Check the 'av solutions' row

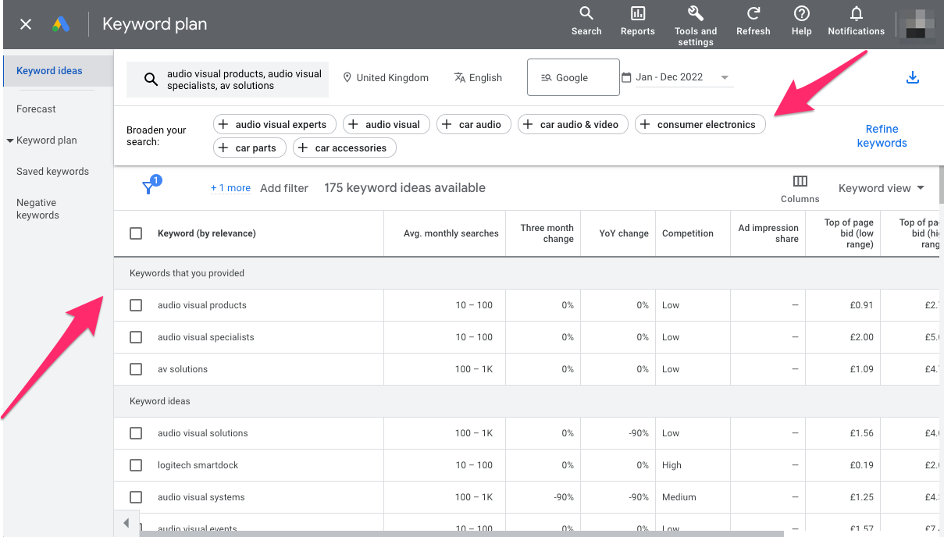[136, 369]
